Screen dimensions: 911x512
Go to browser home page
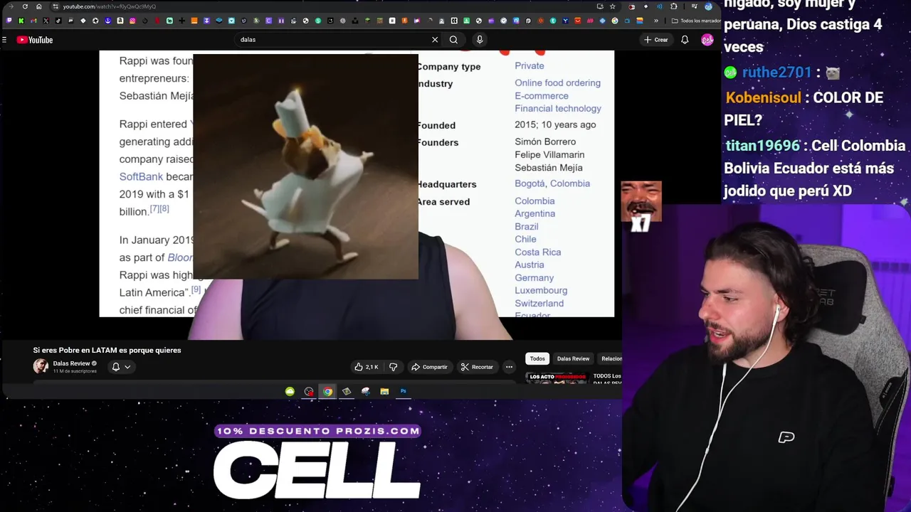click(x=39, y=6)
